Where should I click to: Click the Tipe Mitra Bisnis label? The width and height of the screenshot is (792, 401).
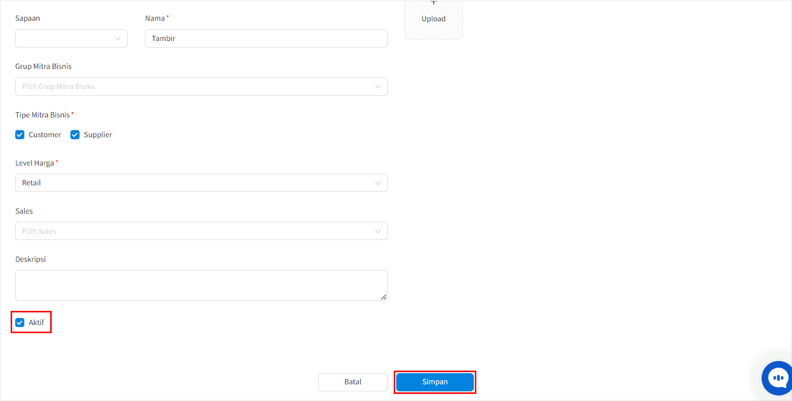[43, 115]
